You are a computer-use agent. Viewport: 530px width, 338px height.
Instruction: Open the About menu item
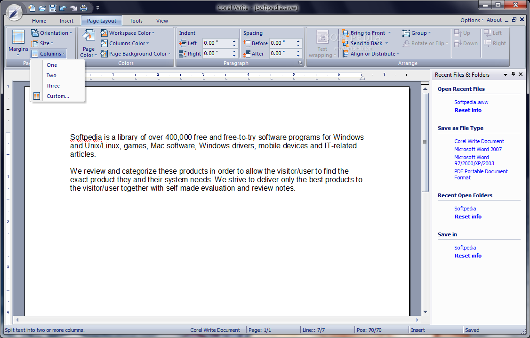click(494, 20)
